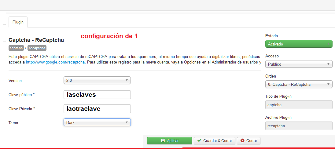Open the Plugin tab
Image resolution: width=335 pixels, height=149 pixels.
tap(18, 22)
